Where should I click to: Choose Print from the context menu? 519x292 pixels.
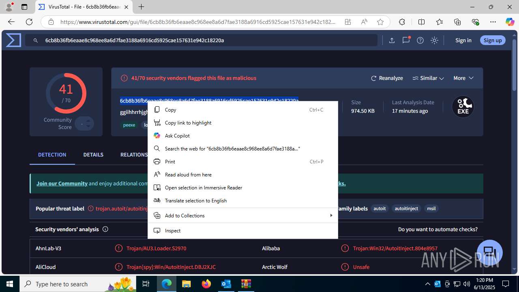click(242, 161)
